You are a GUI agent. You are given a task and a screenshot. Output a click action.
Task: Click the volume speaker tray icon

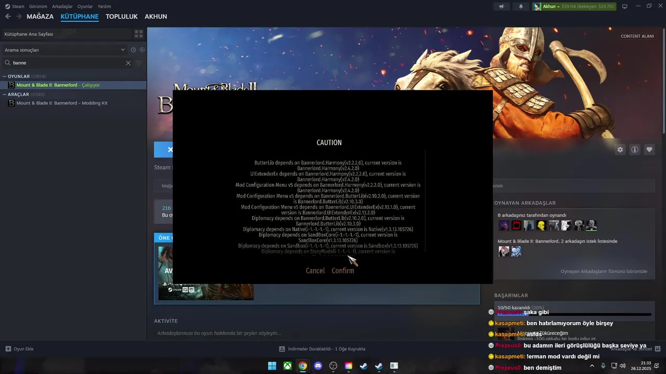coord(623,366)
